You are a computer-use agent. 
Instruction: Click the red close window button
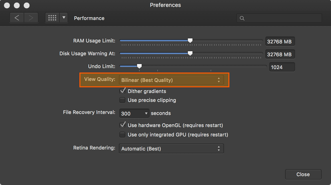[x=7, y=5]
